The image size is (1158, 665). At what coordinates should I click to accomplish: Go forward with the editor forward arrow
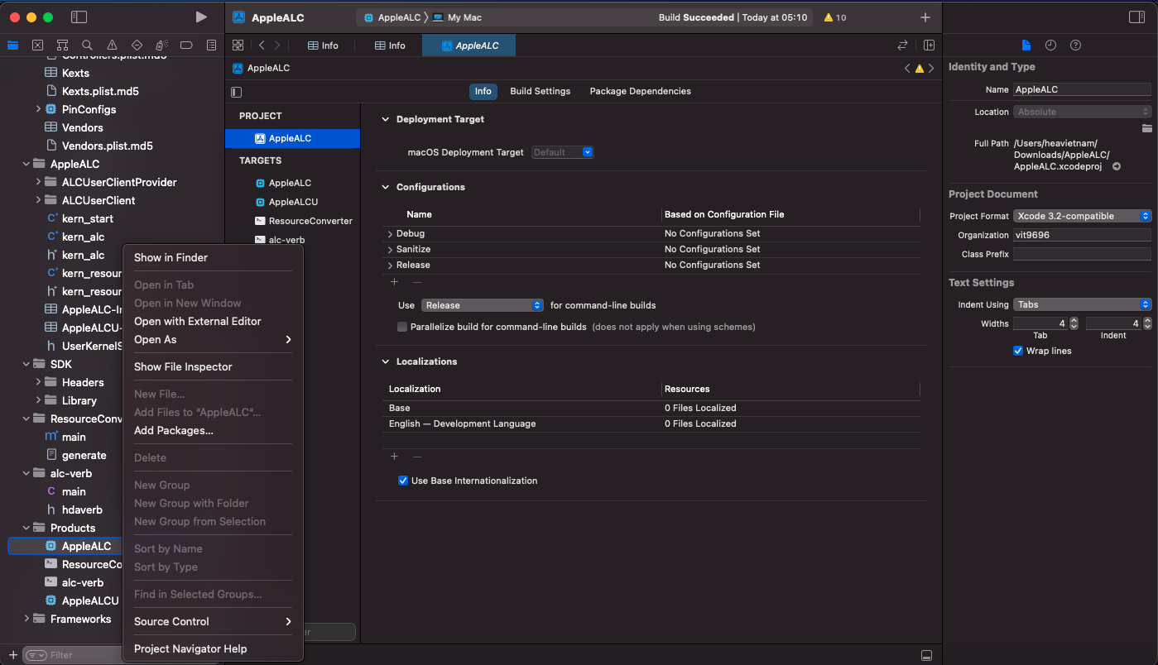[x=277, y=45]
